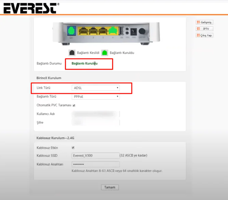Click the '(32 ASCII ye kadar)' hint text
228x200 pixels.
[x=134, y=155]
